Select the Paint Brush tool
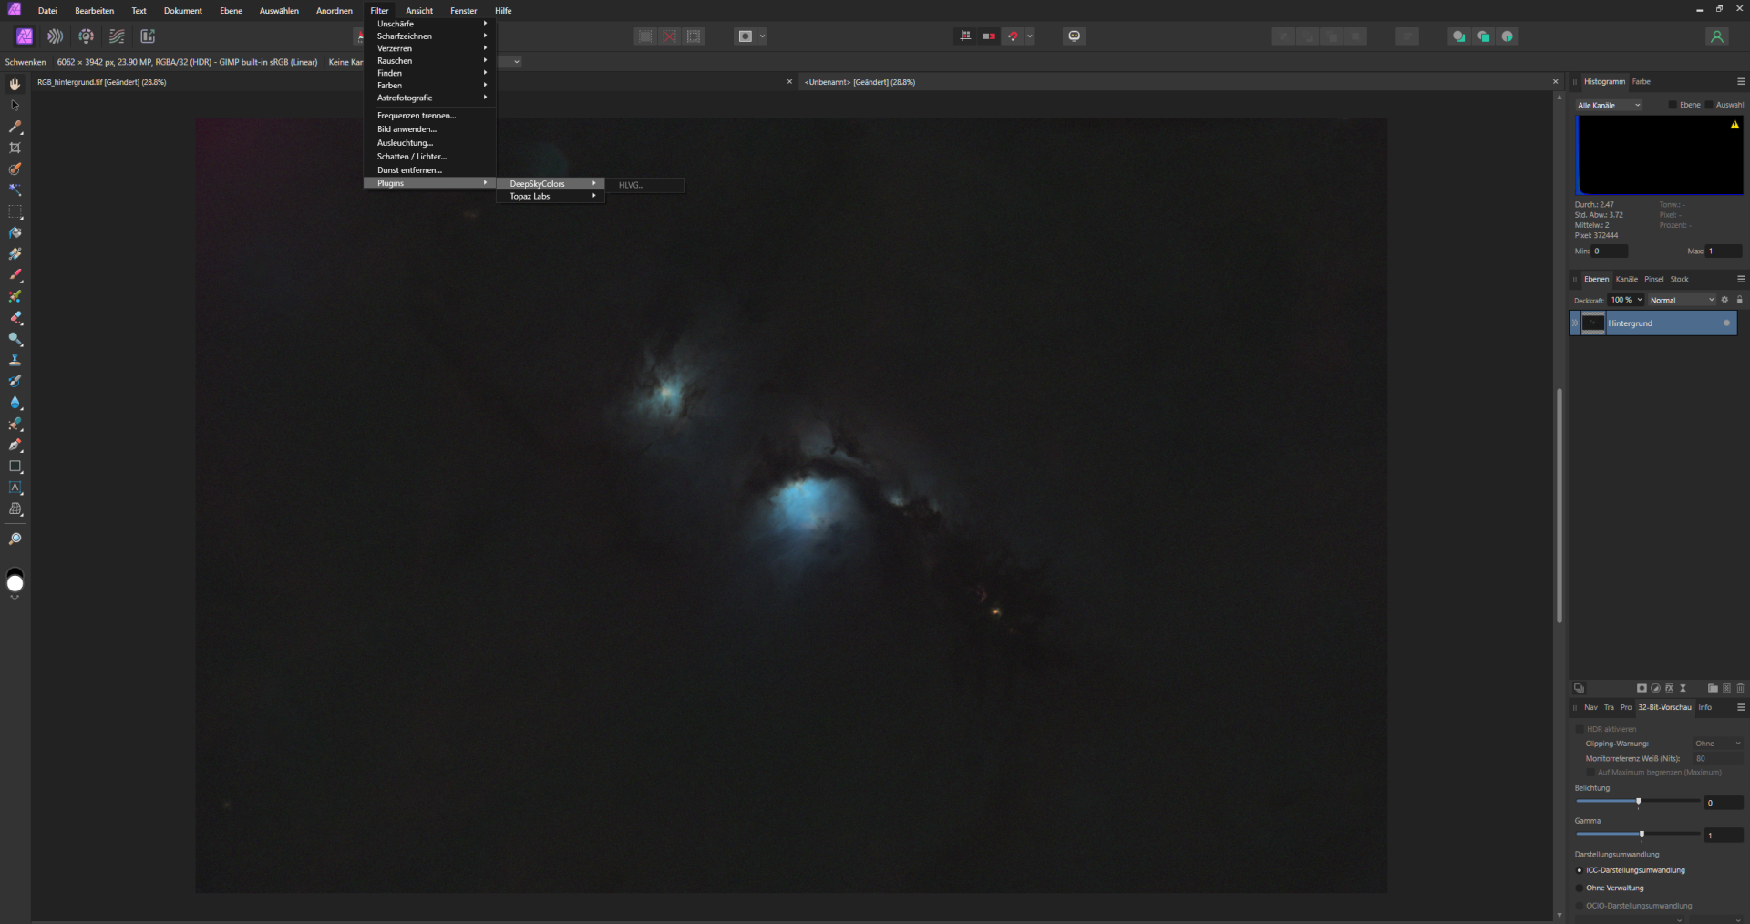 [x=15, y=275]
